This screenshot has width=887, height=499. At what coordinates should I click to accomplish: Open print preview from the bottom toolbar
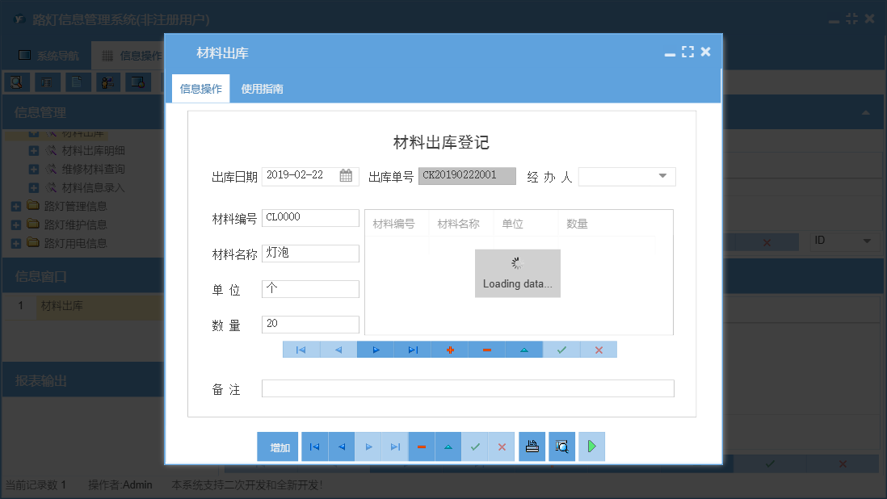point(561,446)
